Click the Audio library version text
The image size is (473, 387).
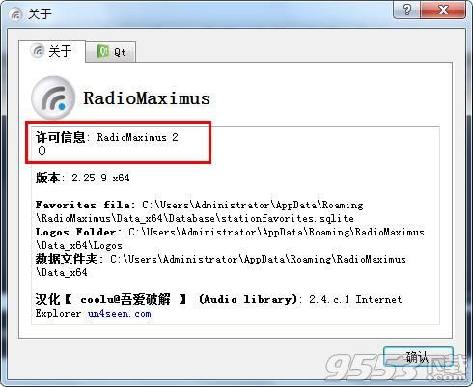pos(300,299)
